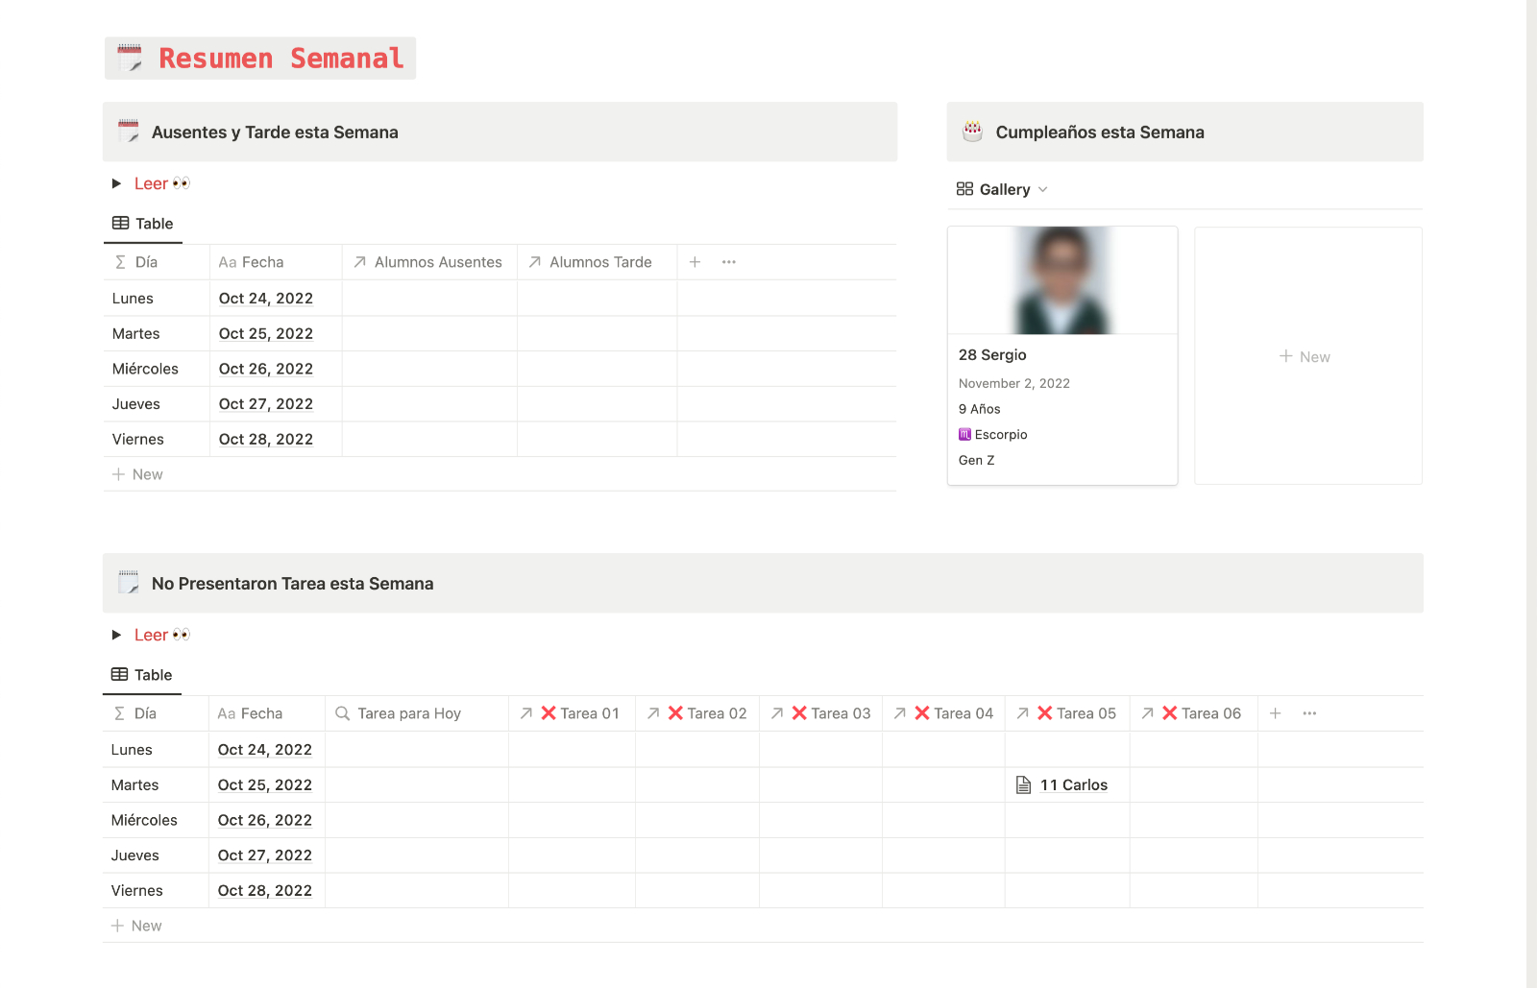Click the search icon on Tarea para Hoy column
Viewport: 1537px width, 988px height.
[x=342, y=713]
